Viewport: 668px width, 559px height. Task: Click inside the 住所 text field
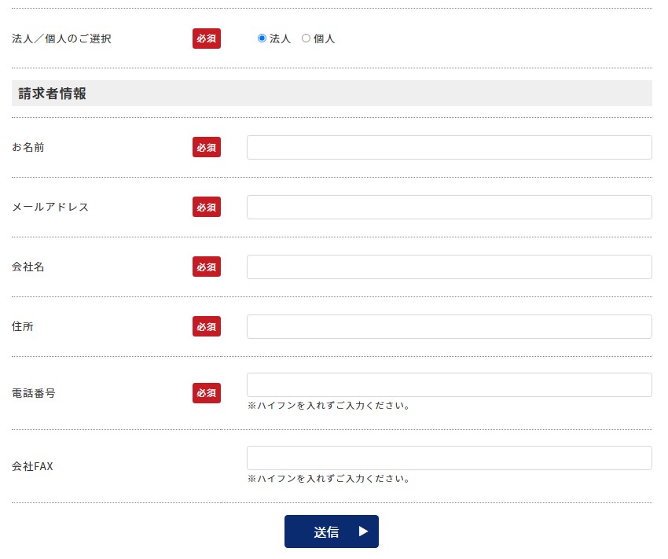pyautogui.click(x=449, y=326)
